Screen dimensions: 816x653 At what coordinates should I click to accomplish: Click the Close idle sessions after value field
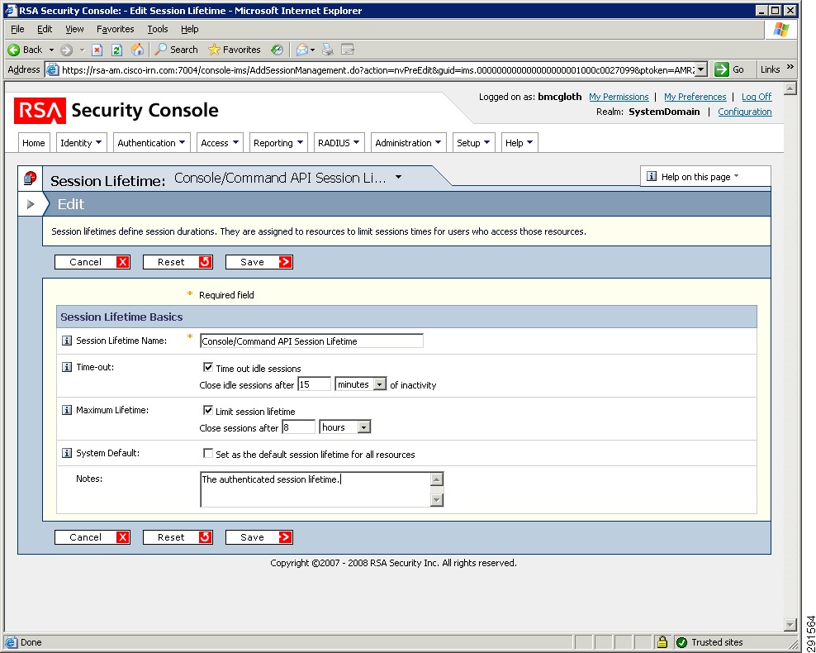(x=315, y=384)
